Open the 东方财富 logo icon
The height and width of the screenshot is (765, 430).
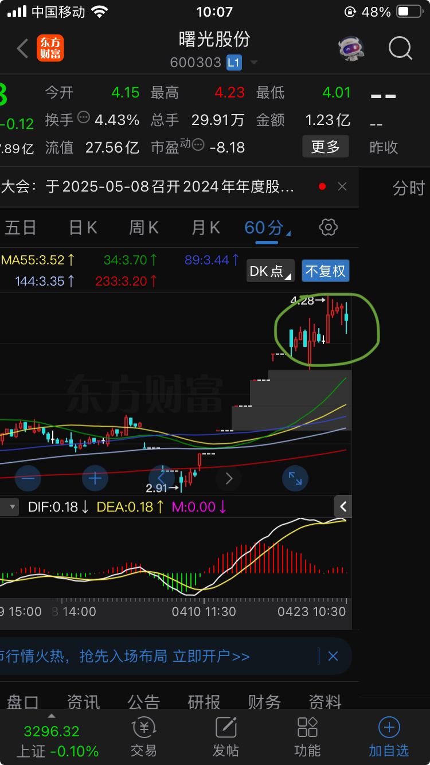tap(50, 48)
